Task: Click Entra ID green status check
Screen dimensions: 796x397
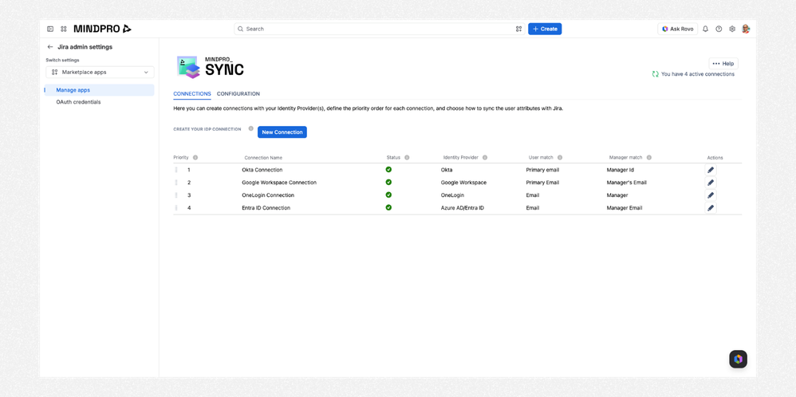Action: tap(389, 207)
